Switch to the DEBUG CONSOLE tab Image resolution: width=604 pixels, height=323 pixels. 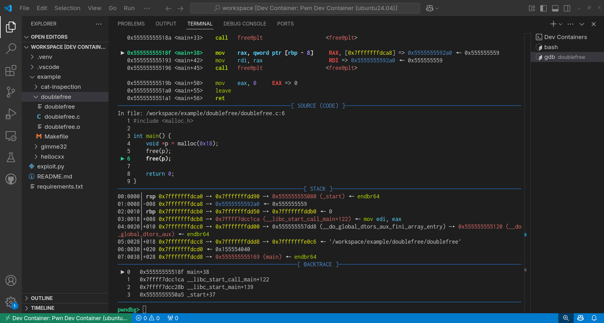click(244, 24)
